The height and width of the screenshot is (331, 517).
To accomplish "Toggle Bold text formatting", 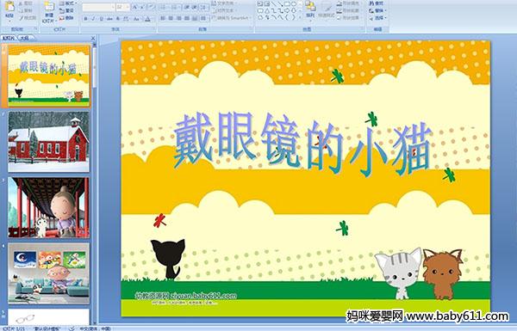I will [x=85, y=19].
